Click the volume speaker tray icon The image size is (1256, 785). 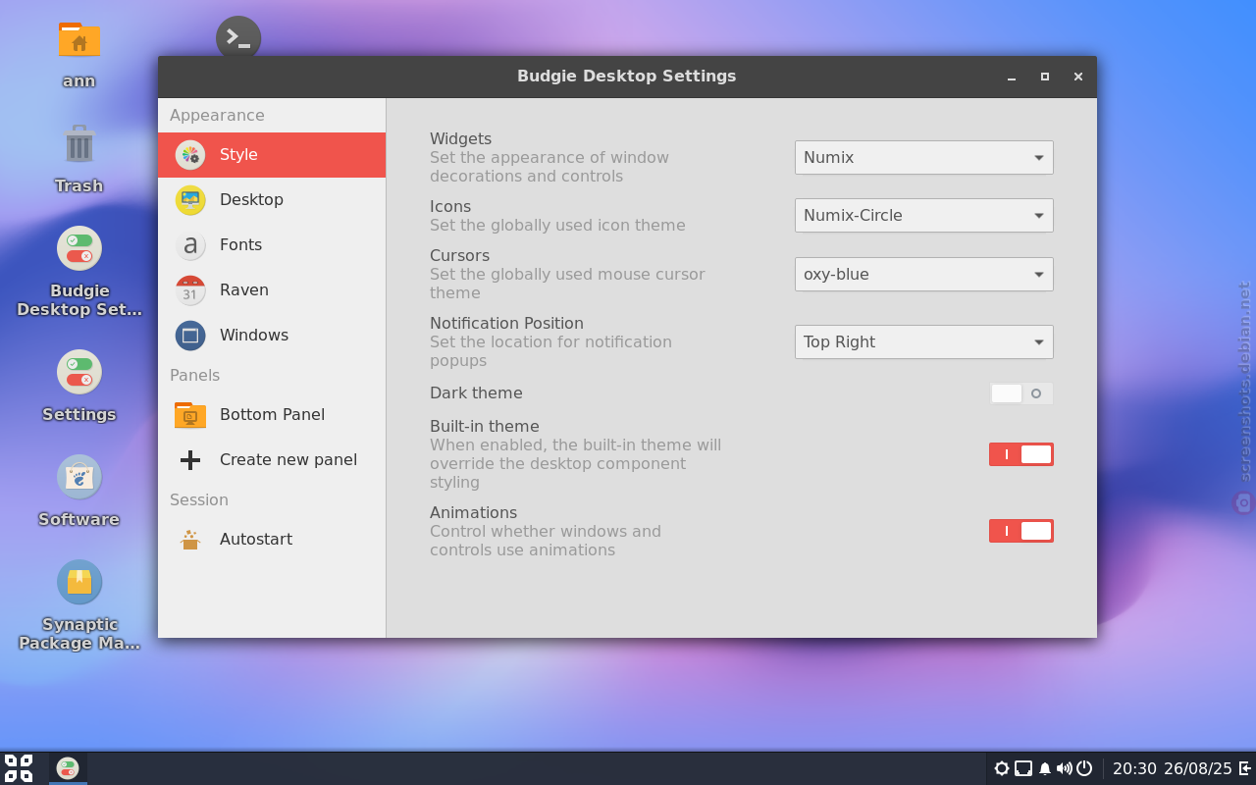coord(1065,768)
